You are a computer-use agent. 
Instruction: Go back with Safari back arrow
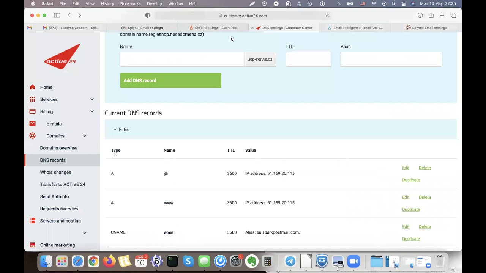click(69, 16)
